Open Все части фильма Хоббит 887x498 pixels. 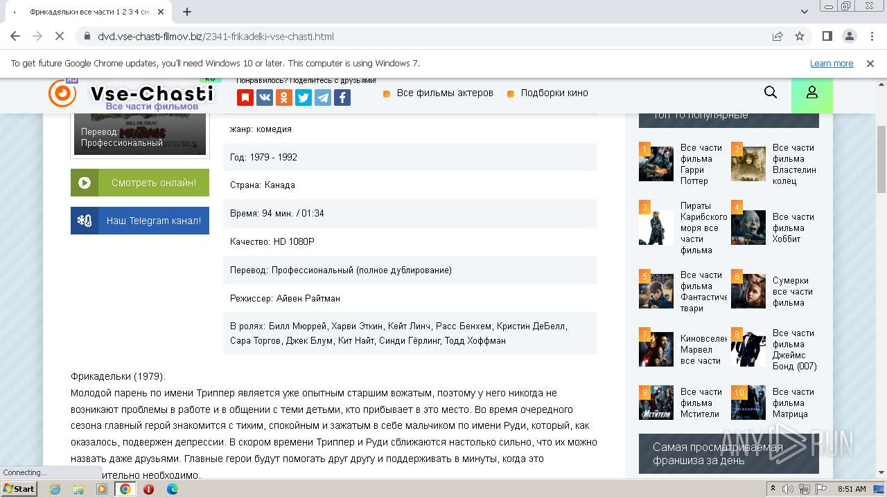tap(793, 228)
